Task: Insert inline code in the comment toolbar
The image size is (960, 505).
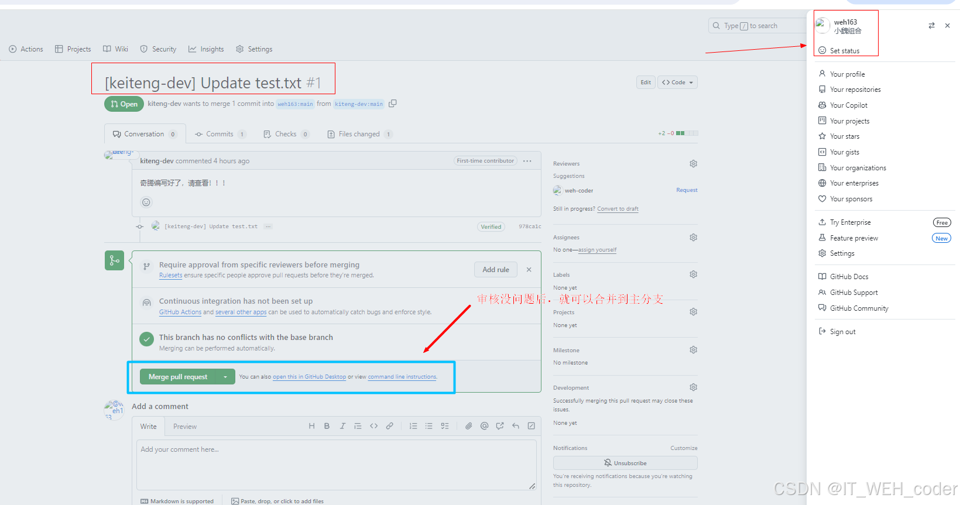Action: (x=373, y=426)
